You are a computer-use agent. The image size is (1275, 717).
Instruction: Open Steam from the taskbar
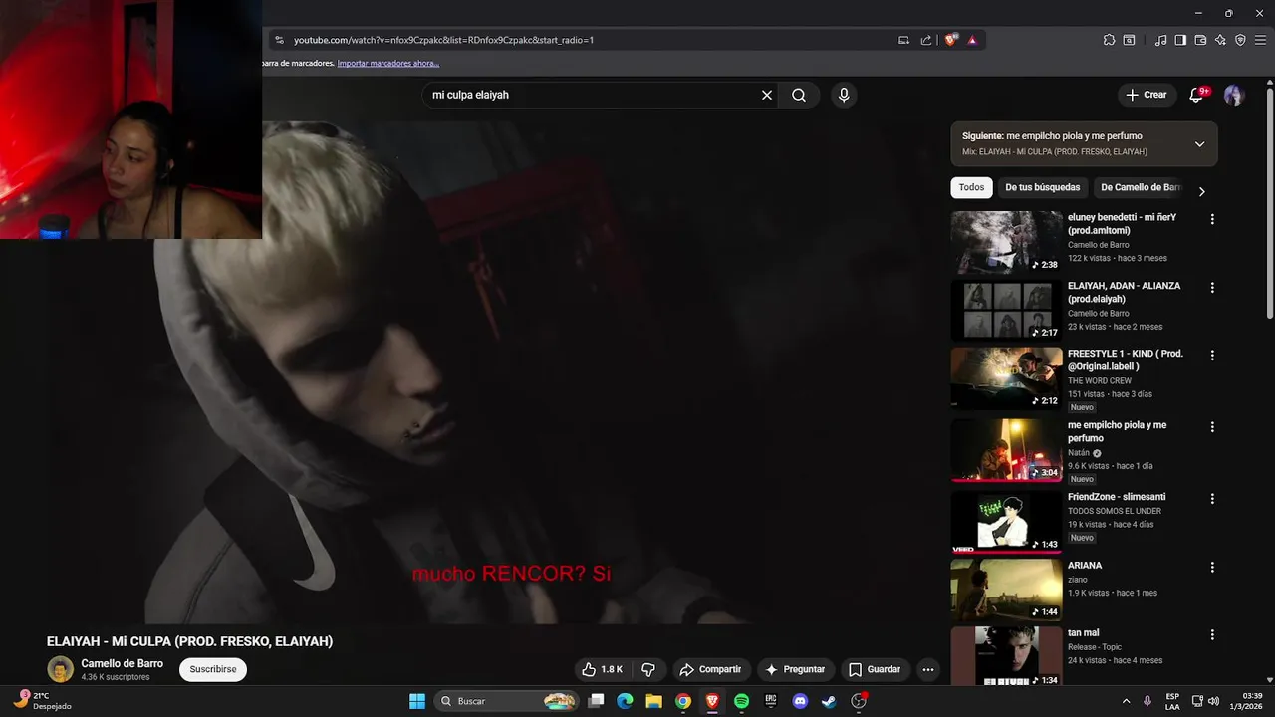click(x=829, y=701)
